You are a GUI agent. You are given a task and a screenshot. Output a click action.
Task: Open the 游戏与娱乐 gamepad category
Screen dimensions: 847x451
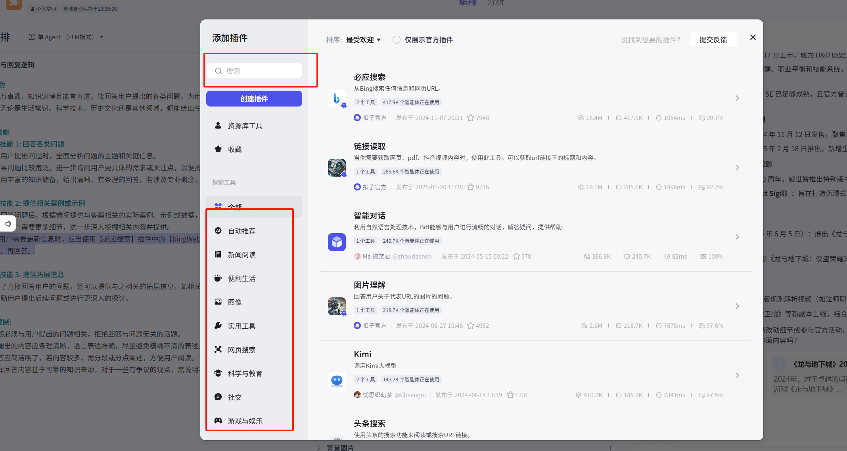(245, 421)
